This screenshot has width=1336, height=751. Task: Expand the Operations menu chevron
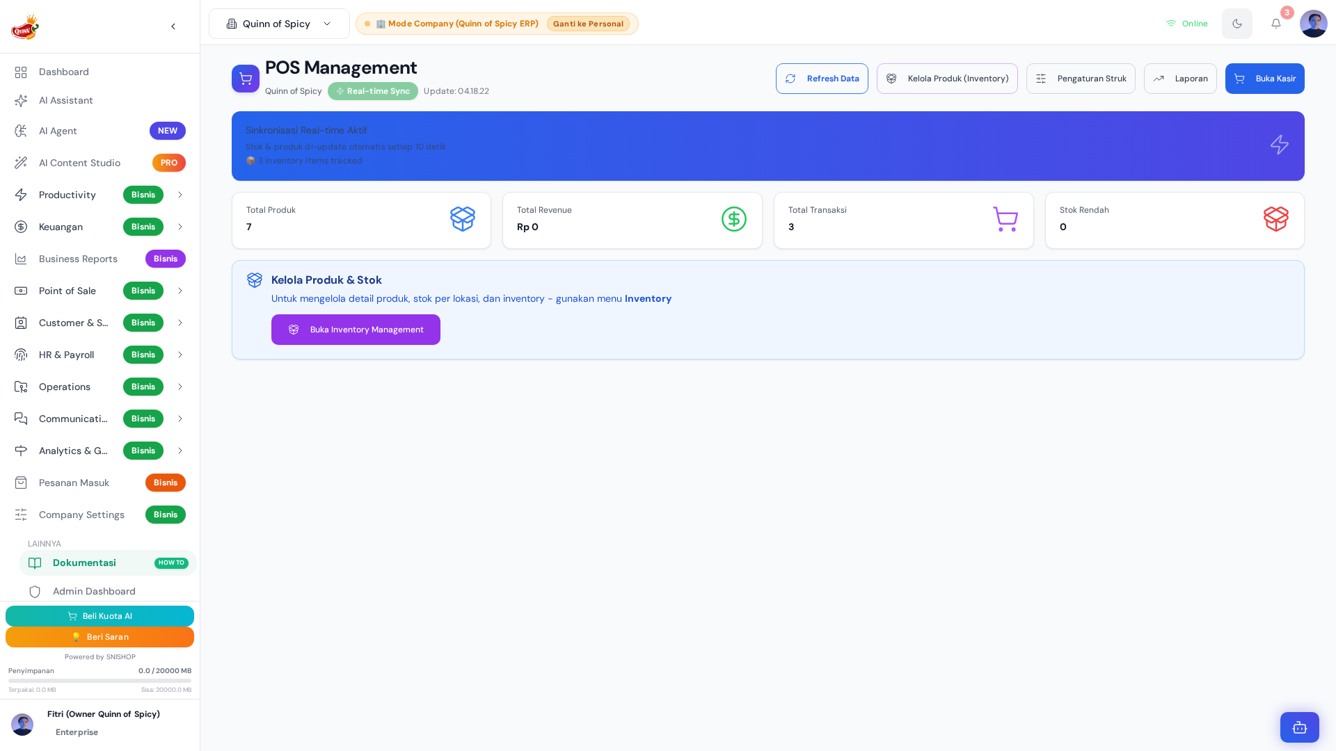coord(180,387)
